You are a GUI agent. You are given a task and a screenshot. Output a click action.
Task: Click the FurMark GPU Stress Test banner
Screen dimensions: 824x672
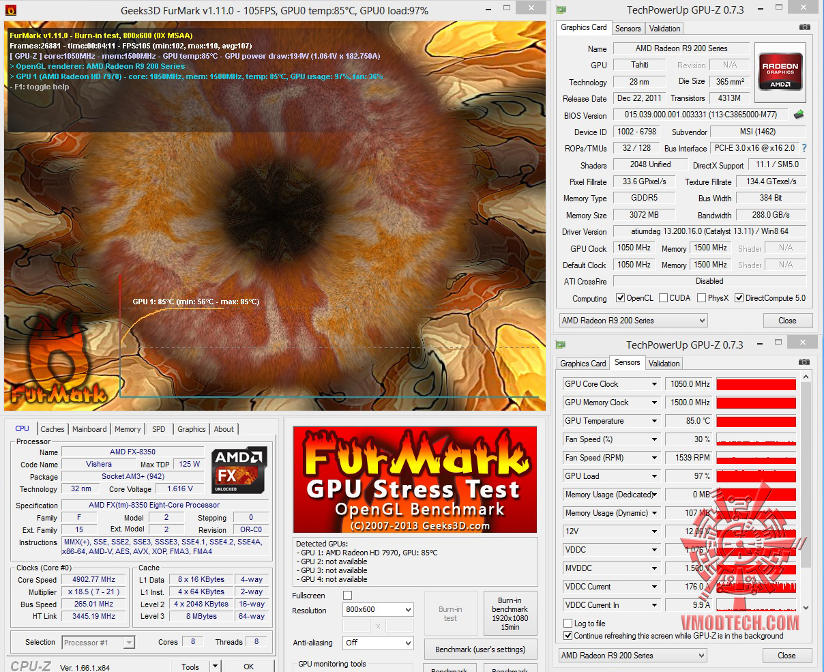(x=415, y=480)
